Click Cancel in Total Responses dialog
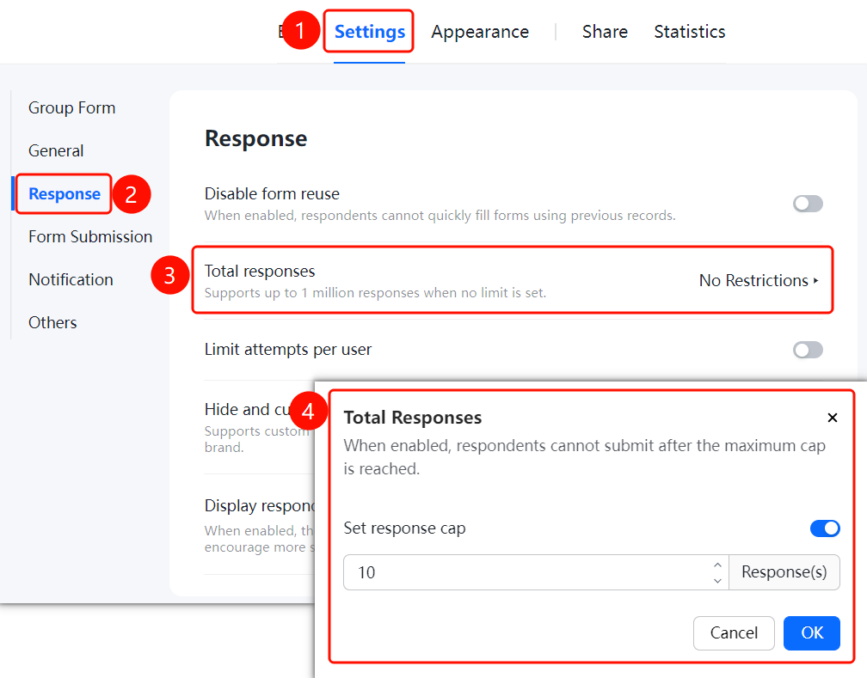The image size is (867, 678). pyautogui.click(x=734, y=632)
